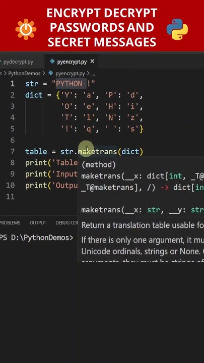
Task: Click the dict variable on line 2
Action: pyautogui.click(x=34, y=95)
